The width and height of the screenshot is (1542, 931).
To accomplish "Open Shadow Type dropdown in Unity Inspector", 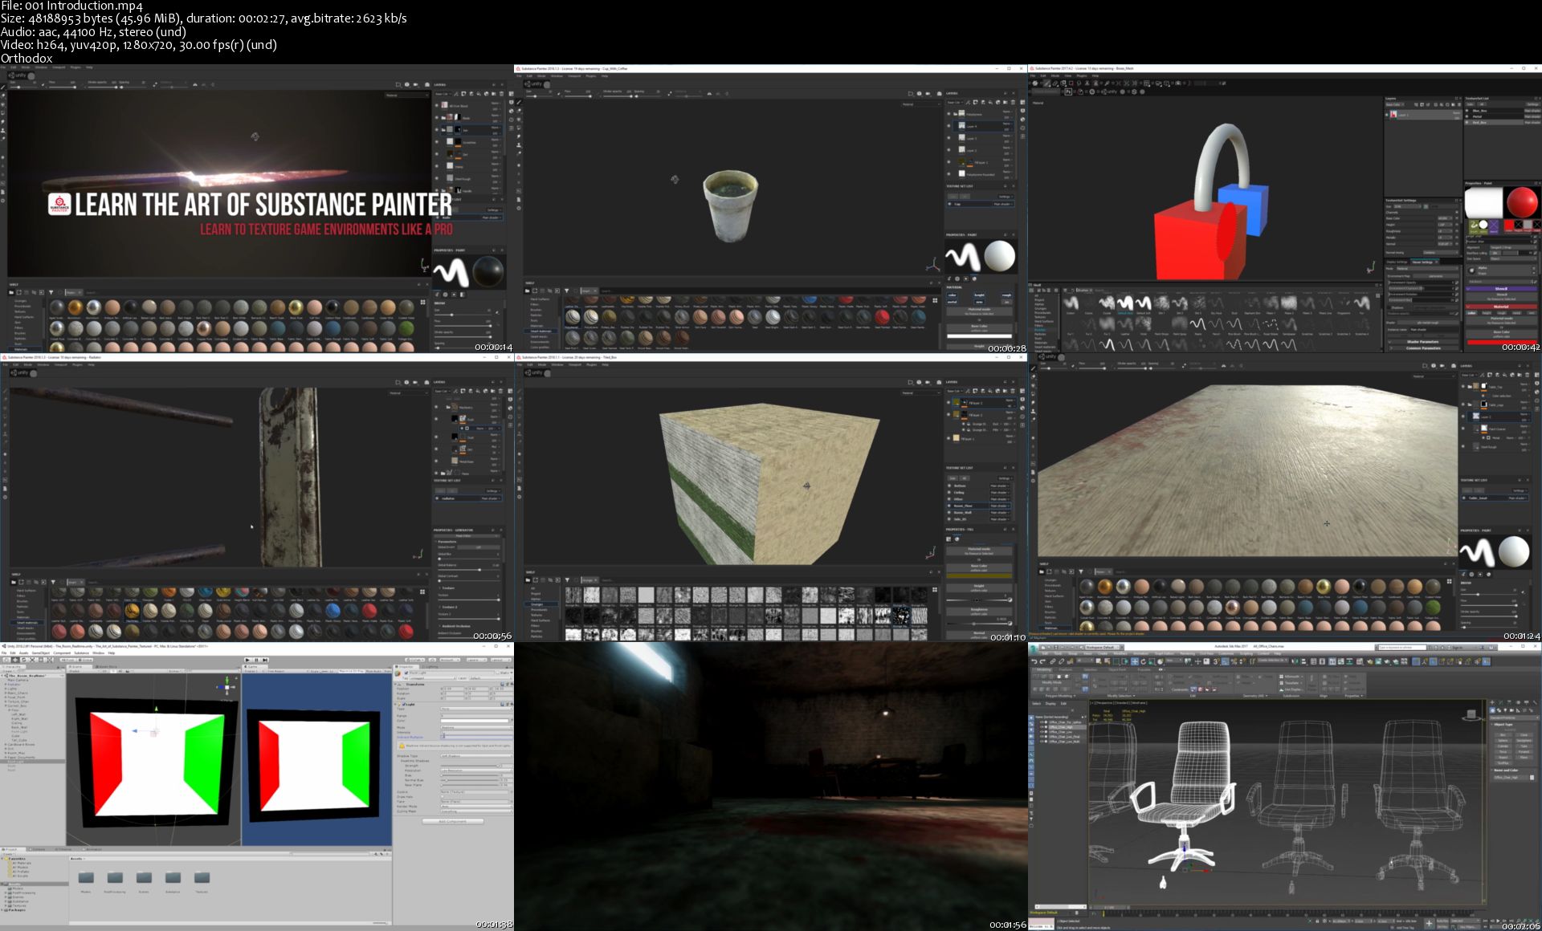I will (476, 756).
